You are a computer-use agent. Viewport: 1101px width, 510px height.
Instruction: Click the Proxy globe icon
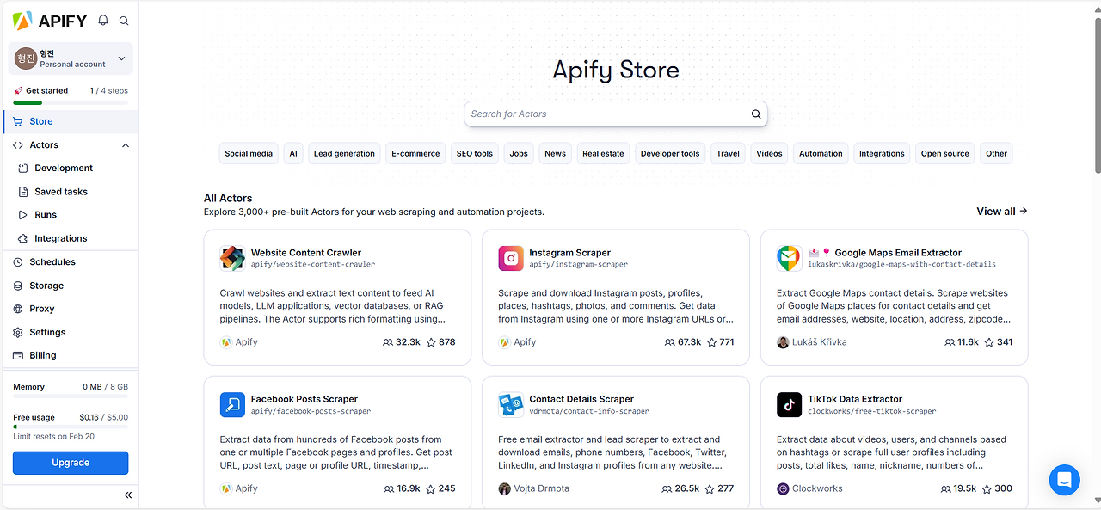tap(19, 309)
